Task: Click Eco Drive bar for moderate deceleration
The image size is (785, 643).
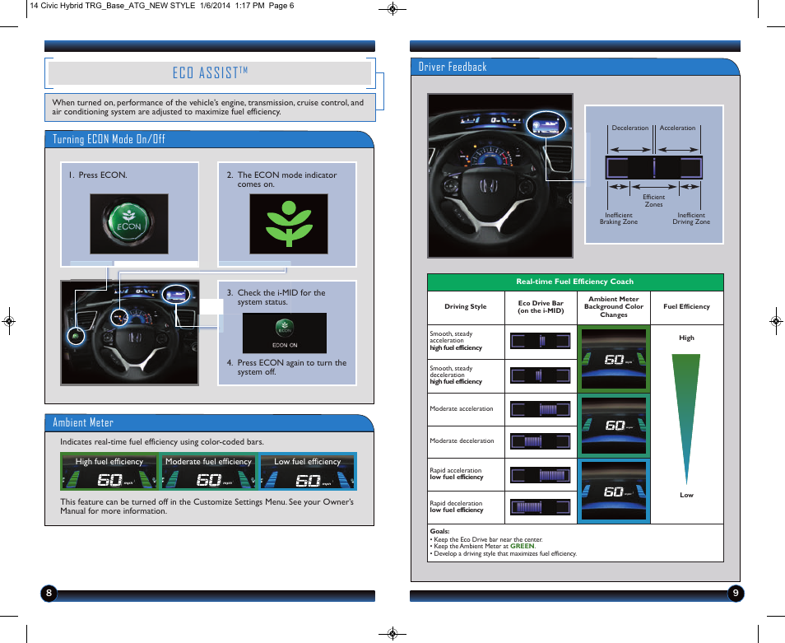Action: pos(540,441)
